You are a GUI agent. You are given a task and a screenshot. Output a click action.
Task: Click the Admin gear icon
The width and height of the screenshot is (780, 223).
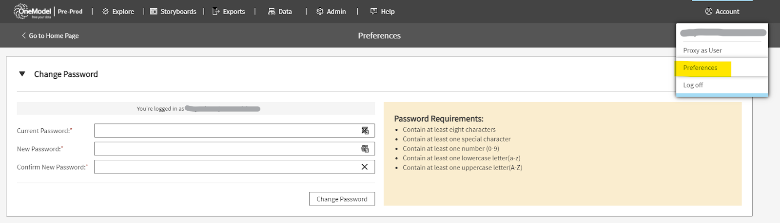(320, 11)
